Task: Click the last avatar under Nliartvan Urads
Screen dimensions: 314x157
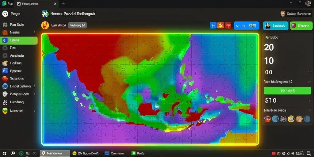Action: point(307,119)
